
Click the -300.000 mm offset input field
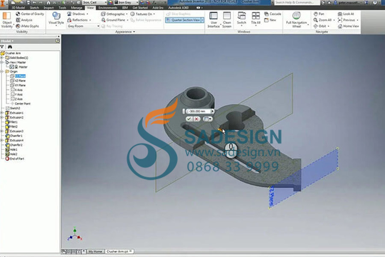click(x=198, y=111)
